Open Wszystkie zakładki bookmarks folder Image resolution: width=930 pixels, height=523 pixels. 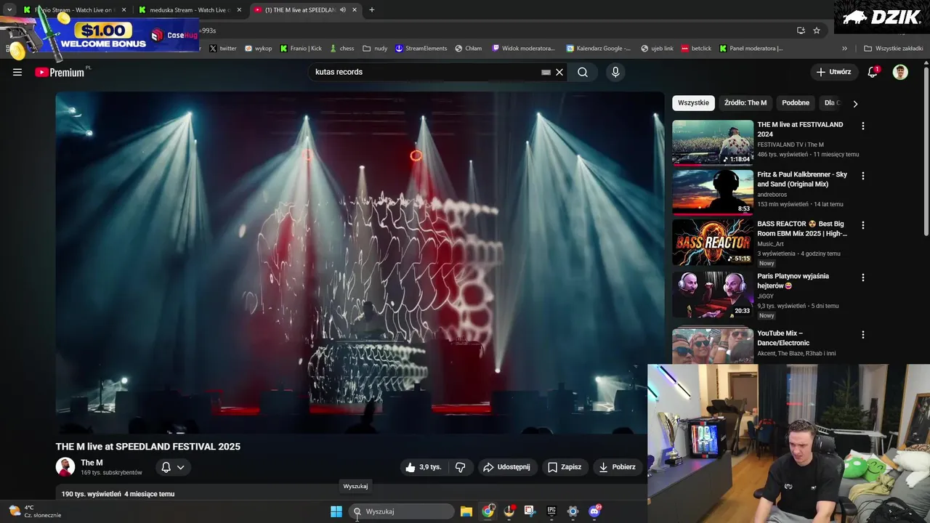coord(894,49)
